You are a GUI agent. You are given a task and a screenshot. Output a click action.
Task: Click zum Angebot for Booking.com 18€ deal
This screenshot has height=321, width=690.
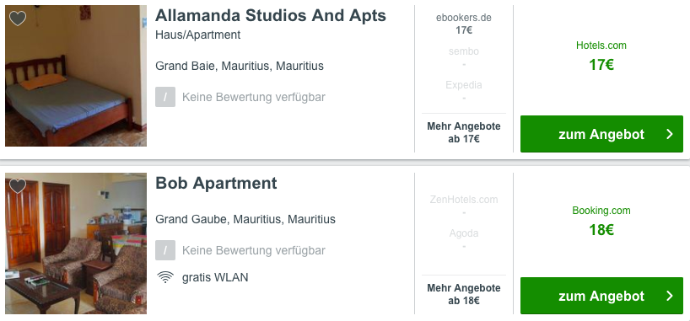pos(601,296)
